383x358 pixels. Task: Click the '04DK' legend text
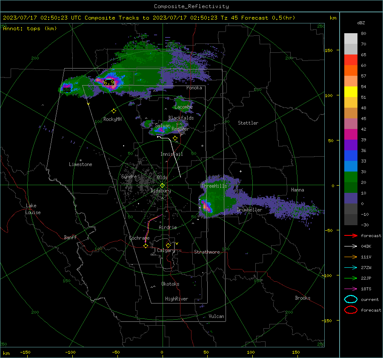click(366, 246)
